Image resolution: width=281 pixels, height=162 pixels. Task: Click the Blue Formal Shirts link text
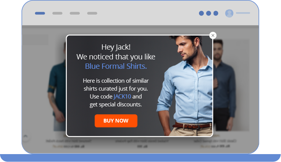pos(116,66)
